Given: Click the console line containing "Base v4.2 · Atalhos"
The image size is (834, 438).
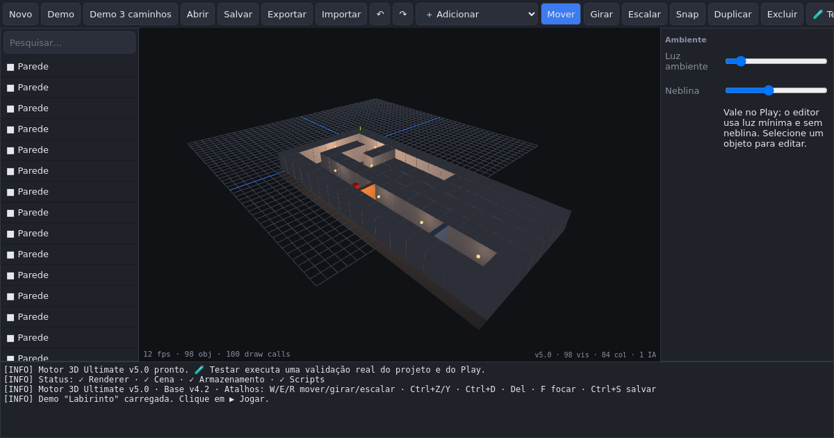Looking at the screenshot, I should (329, 389).
